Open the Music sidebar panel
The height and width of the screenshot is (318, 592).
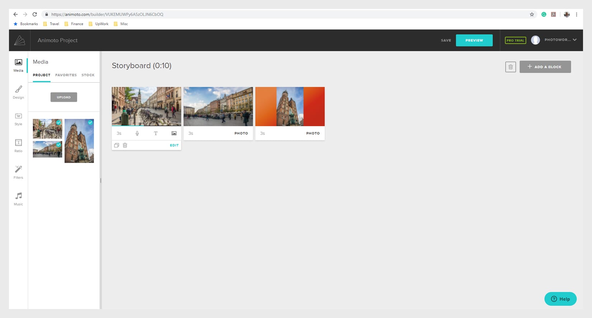click(18, 199)
